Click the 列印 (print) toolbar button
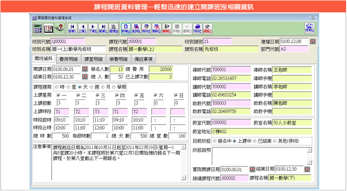347x191 pixels. coord(197,28)
